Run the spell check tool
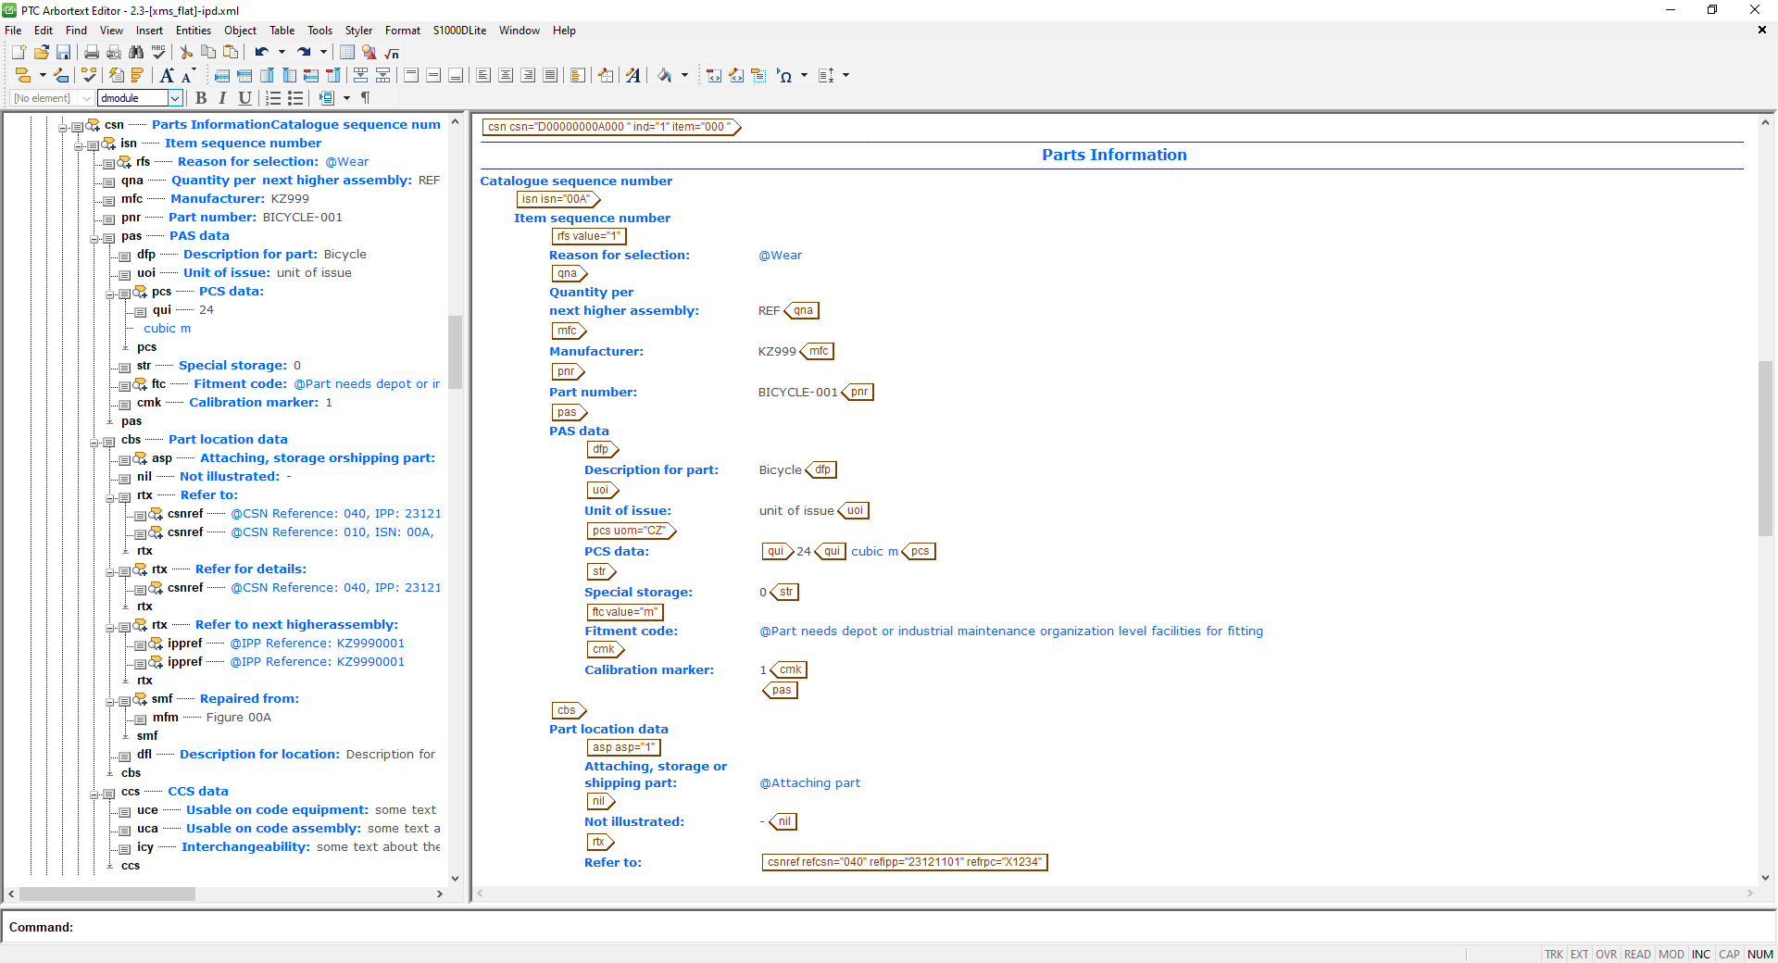This screenshot has width=1778, height=963. click(x=158, y=53)
